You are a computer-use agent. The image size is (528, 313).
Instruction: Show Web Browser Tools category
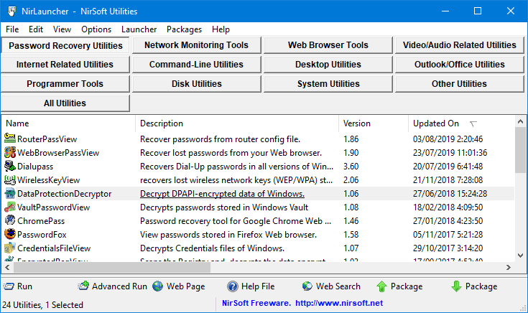click(x=328, y=45)
